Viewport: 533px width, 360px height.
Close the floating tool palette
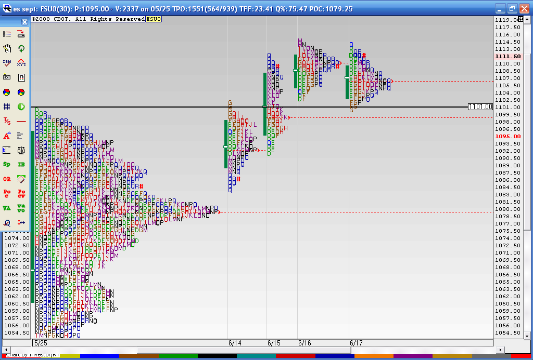tap(24, 22)
